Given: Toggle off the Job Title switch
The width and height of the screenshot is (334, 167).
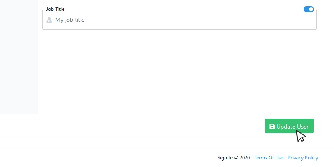Looking at the screenshot, I should click(x=309, y=9).
